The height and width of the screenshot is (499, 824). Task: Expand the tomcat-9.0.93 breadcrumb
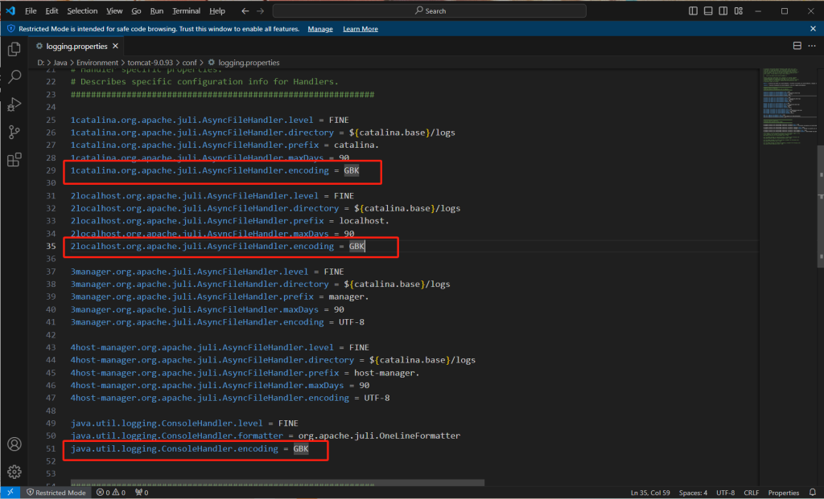[150, 63]
